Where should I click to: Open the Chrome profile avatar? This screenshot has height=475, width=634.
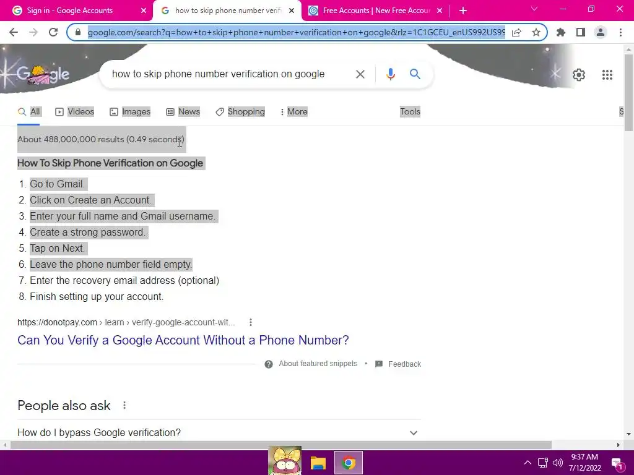(601, 32)
